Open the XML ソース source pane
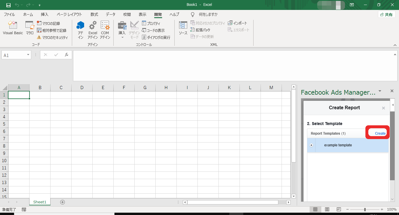 (183, 28)
